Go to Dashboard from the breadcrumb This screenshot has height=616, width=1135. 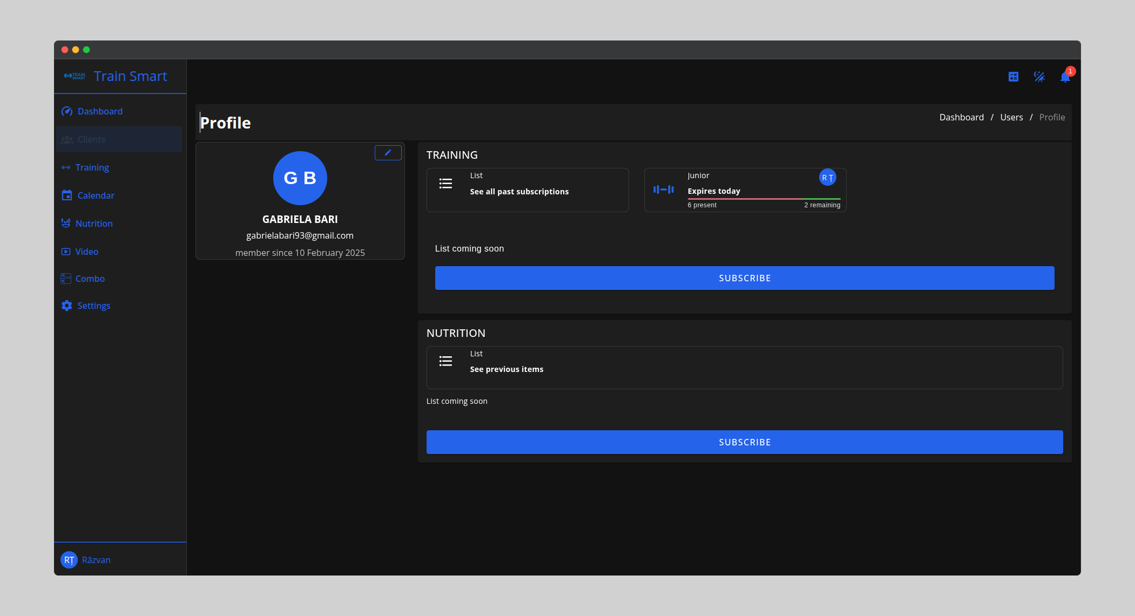[962, 117]
